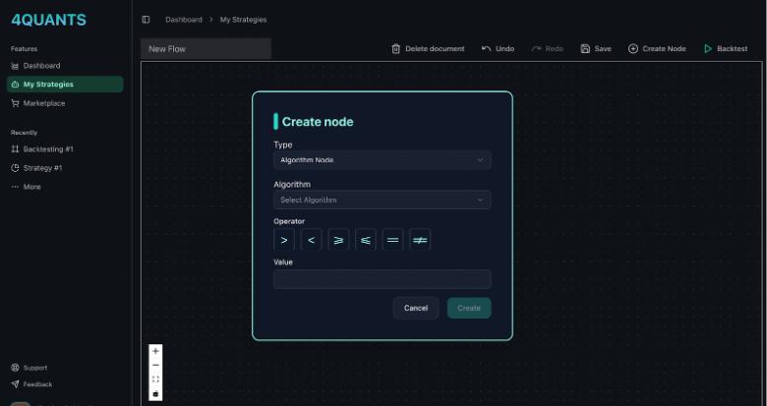The width and height of the screenshot is (767, 406).
Task: Select the greater than operator
Action: pos(284,240)
